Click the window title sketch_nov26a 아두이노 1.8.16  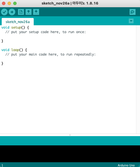pyautogui.click(x=70, y=3)
